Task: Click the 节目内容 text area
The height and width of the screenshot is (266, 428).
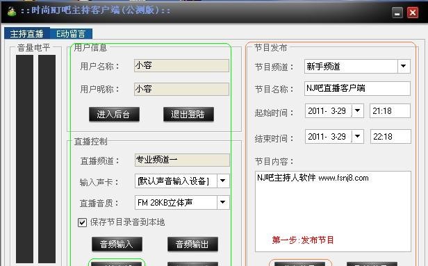Action: (x=333, y=211)
